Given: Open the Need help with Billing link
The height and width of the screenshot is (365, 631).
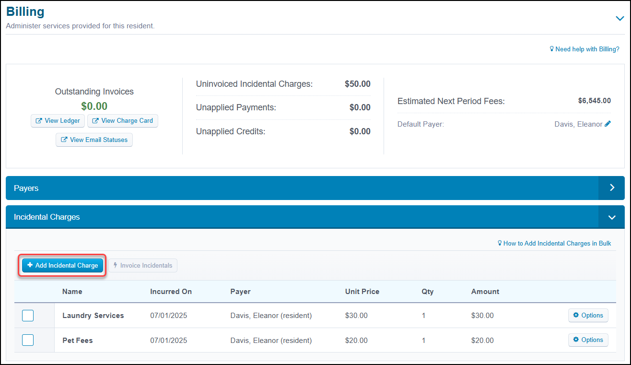Looking at the screenshot, I should (x=584, y=49).
